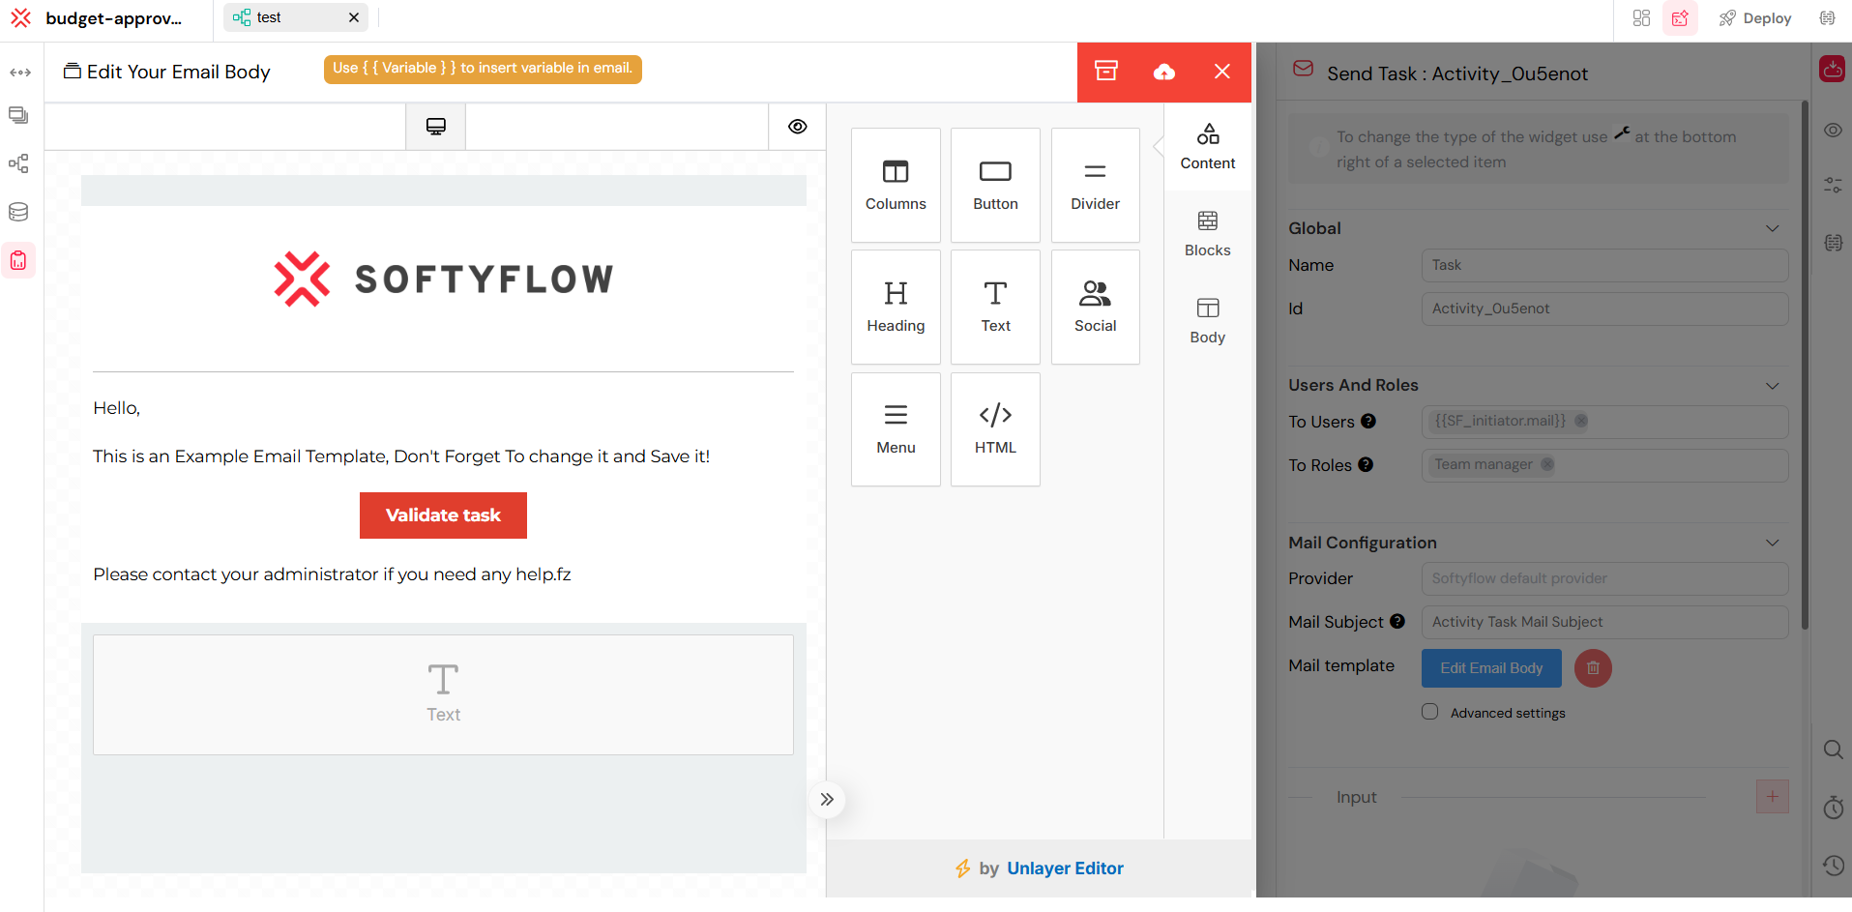Screen dimensions: 1852x912
Task: Click the empty Text placeholder block
Action: point(443,694)
